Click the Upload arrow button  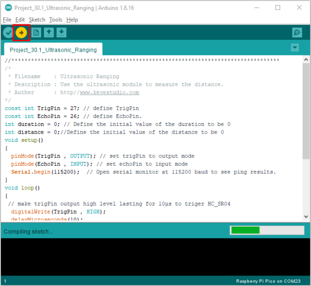[x=21, y=33]
